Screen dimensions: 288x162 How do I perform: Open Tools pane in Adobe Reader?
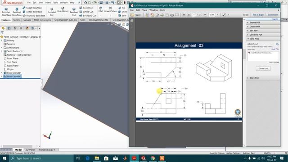coord(246,15)
